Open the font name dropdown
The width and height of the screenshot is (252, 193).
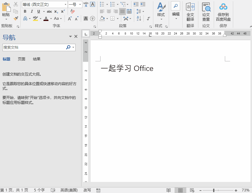(65, 5)
